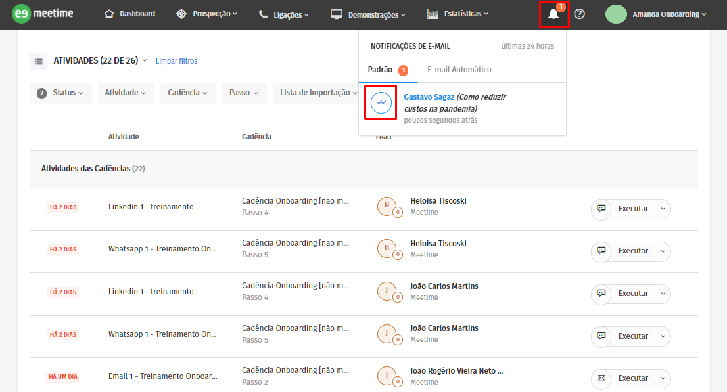Expand the Status filter dropdown
Screen dimensions: 727x392
(x=61, y=93)
